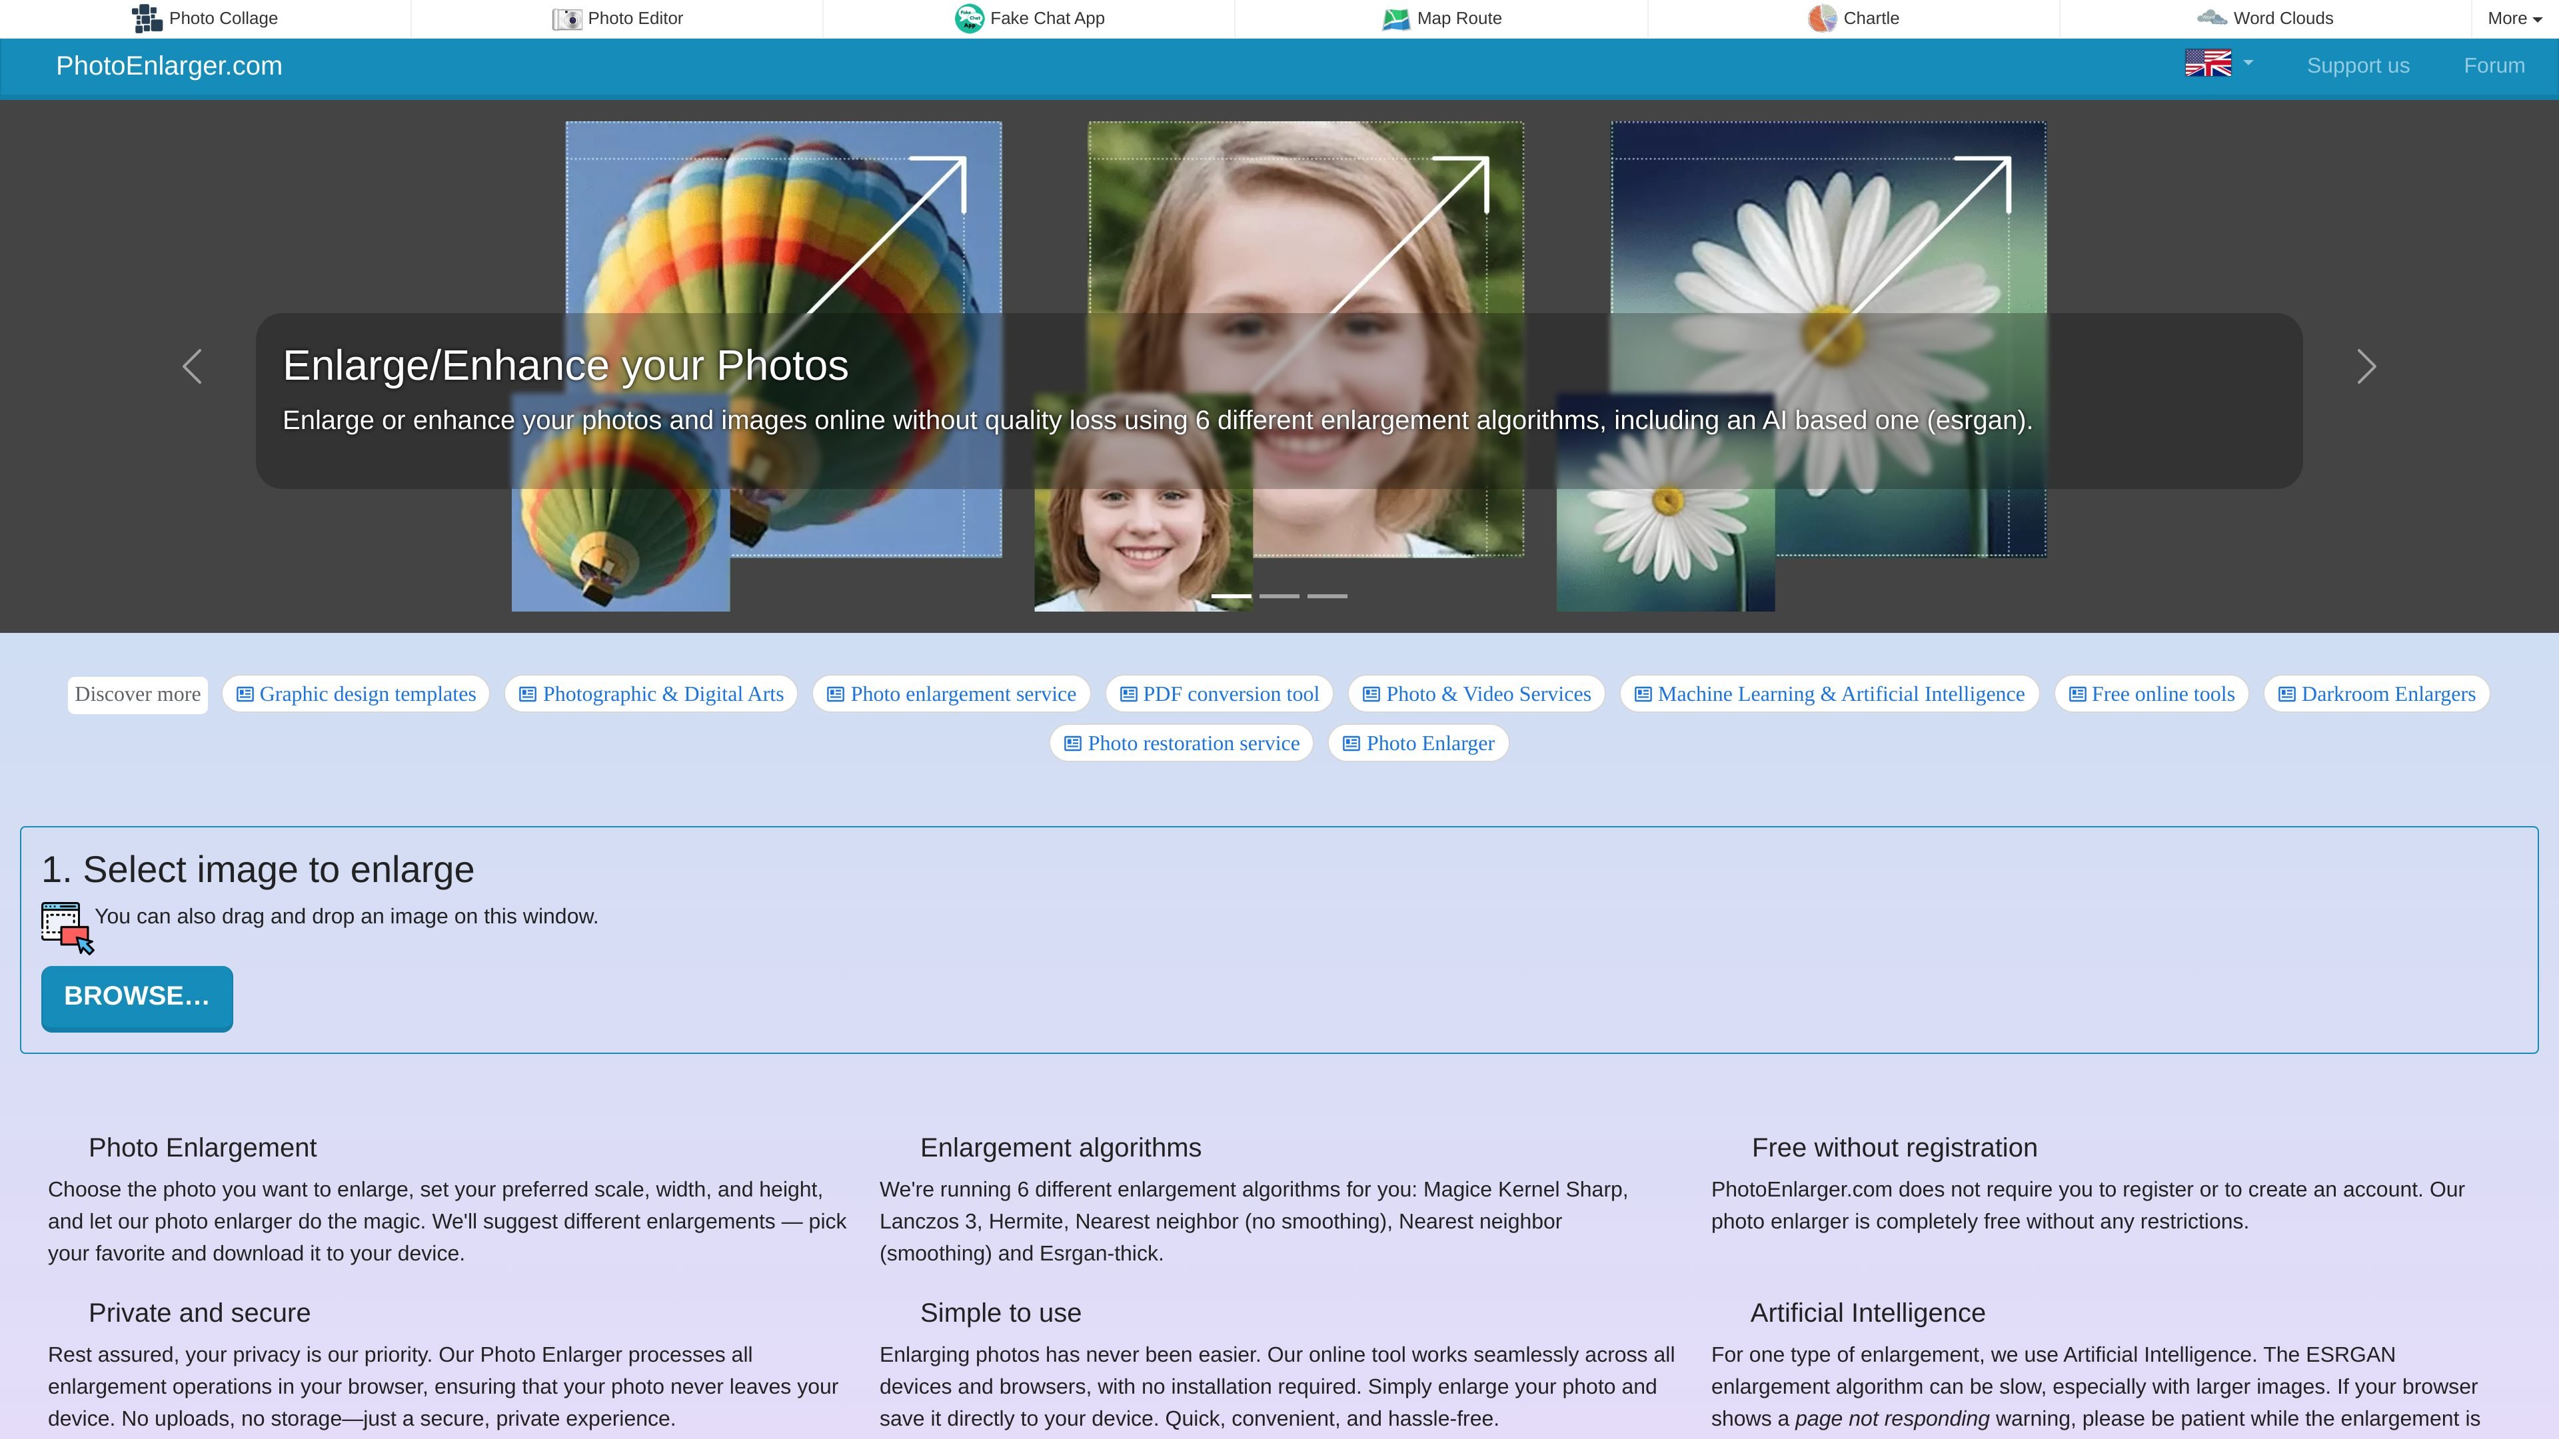Open the Forum link
Viewport: 2559px width, 1439px height.
point(2494,65)
